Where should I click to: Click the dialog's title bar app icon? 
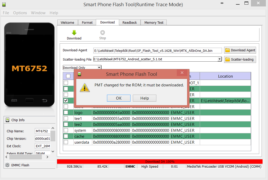coord(79,74)
